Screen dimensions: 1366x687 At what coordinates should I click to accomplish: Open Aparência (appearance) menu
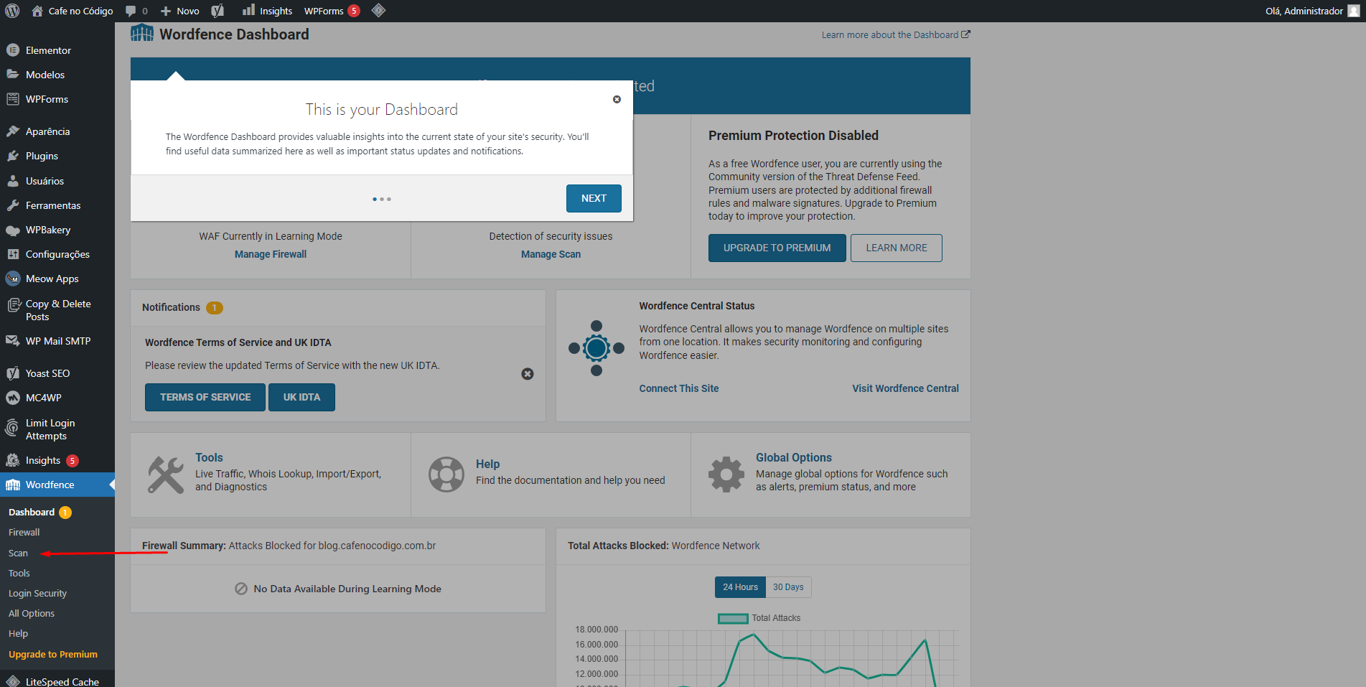(x=57, y=131)
